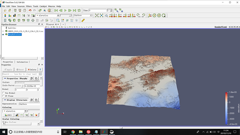
Task: Toggle color legend visibility icon
Action: click(5, 15)
